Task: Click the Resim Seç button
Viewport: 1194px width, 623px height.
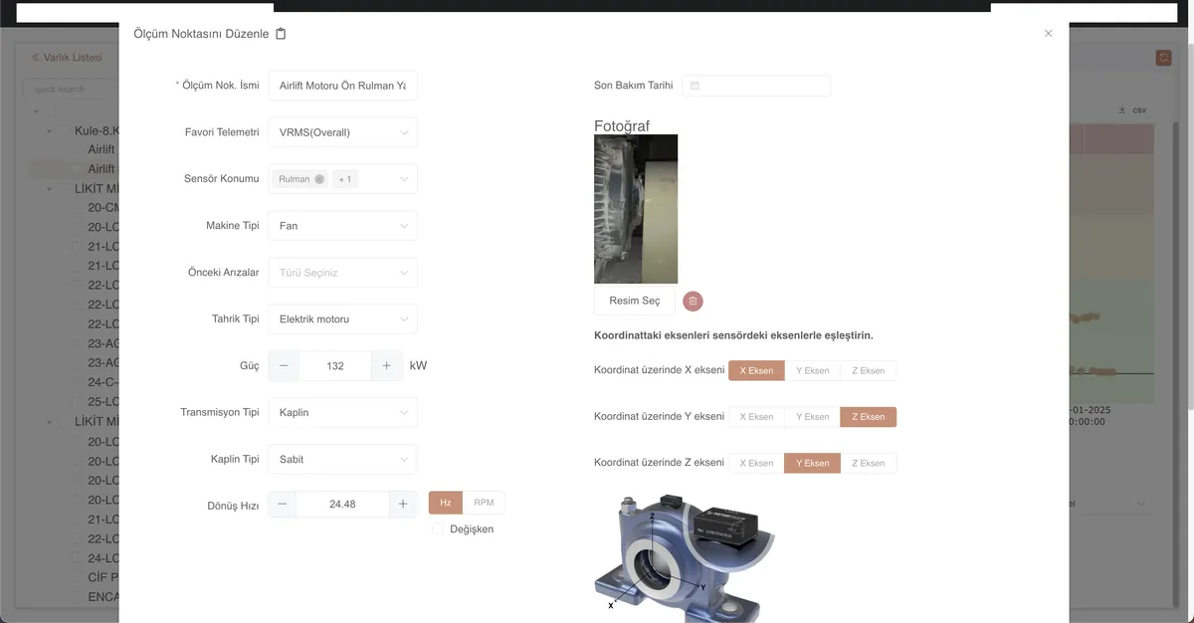Action: [635, 301]
